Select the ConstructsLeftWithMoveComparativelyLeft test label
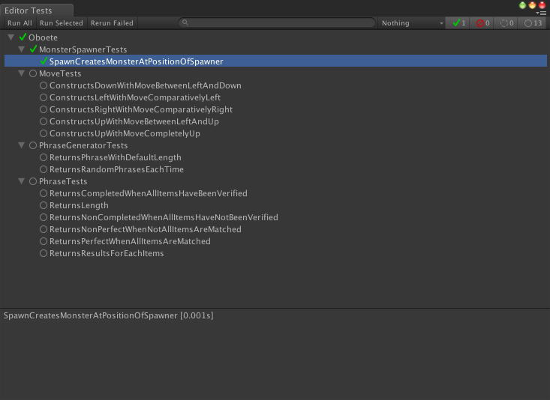 135,97
